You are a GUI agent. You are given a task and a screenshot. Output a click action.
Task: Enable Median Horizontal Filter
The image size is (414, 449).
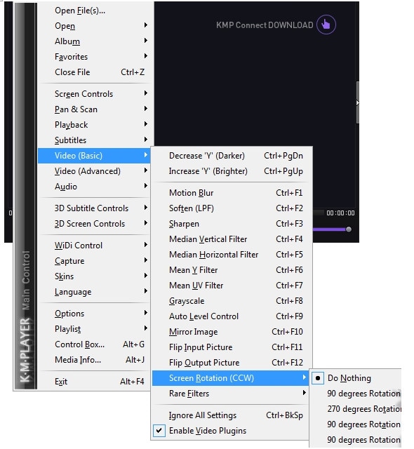[232, 255]
